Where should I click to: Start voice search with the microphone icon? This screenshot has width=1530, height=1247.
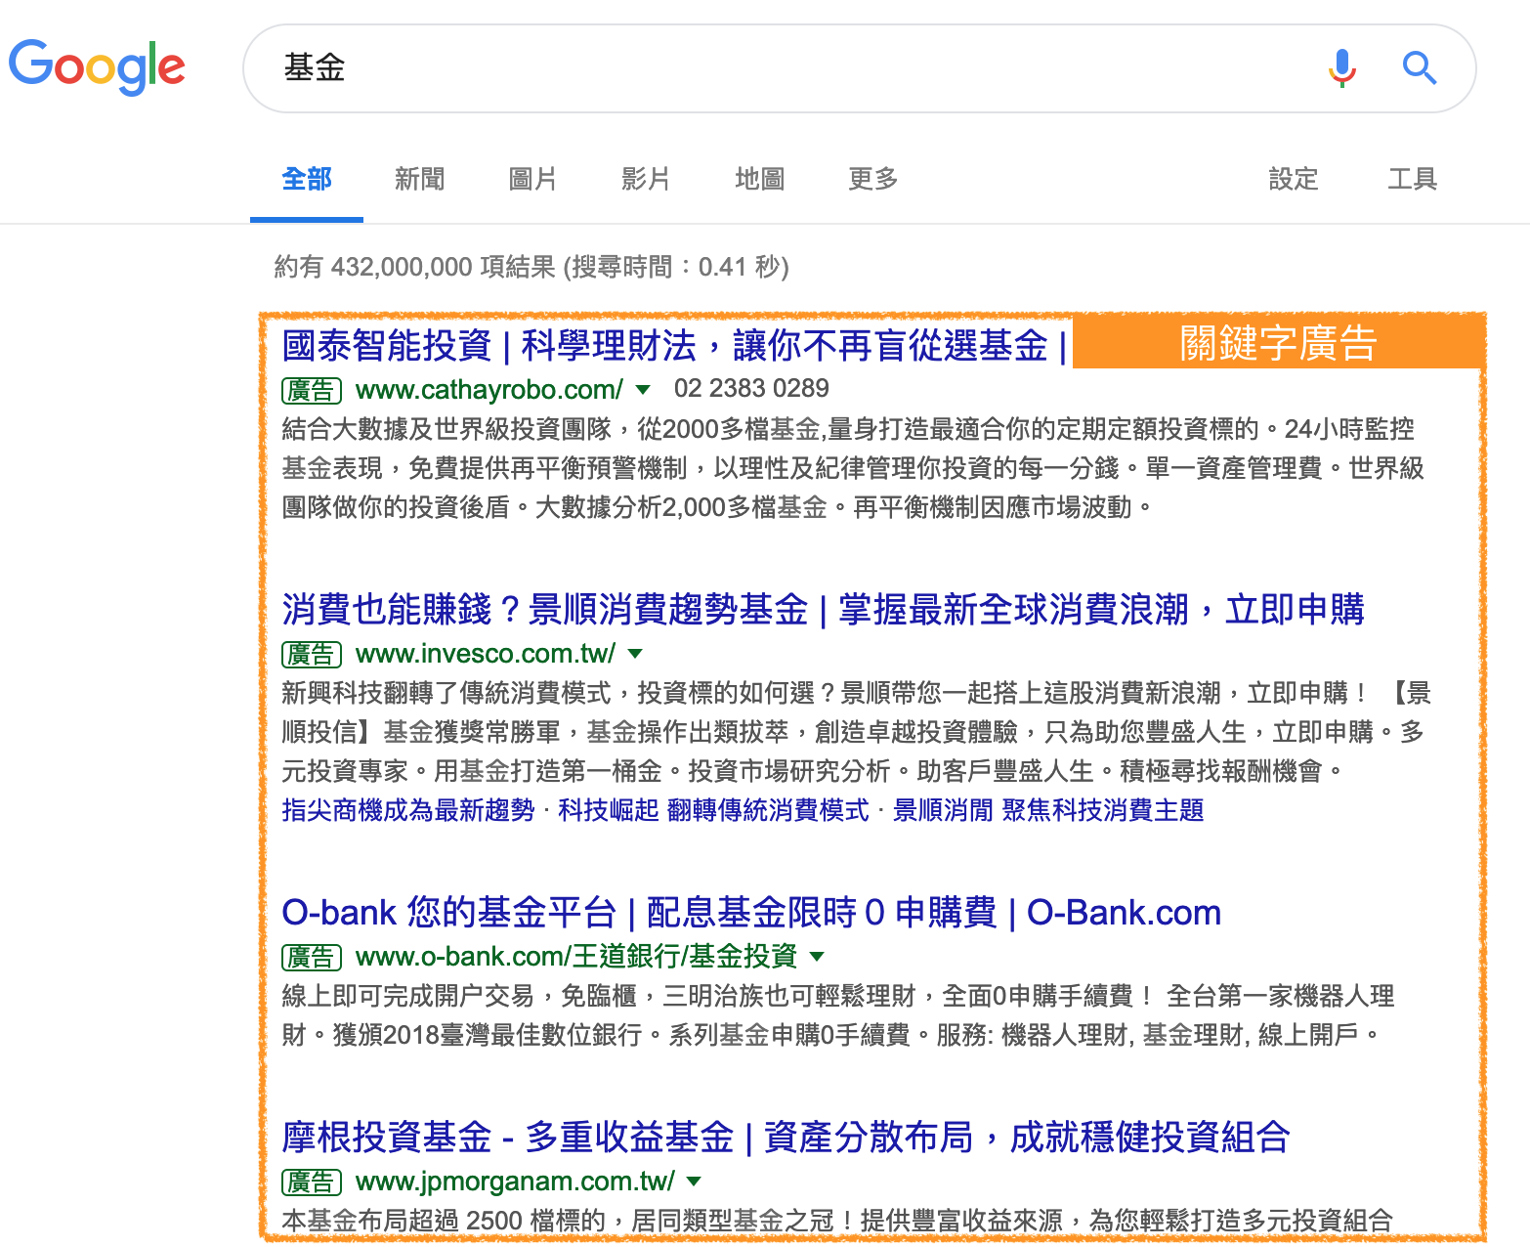point(1341,68)
